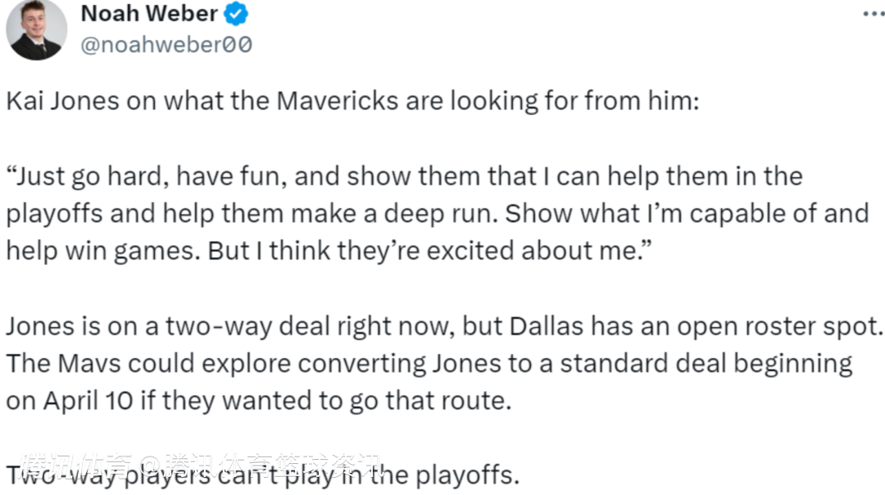Screen dimensions: 885x495
Task: Click the final word "playoffs" in the last line
Action: click(x=465, y=475)
